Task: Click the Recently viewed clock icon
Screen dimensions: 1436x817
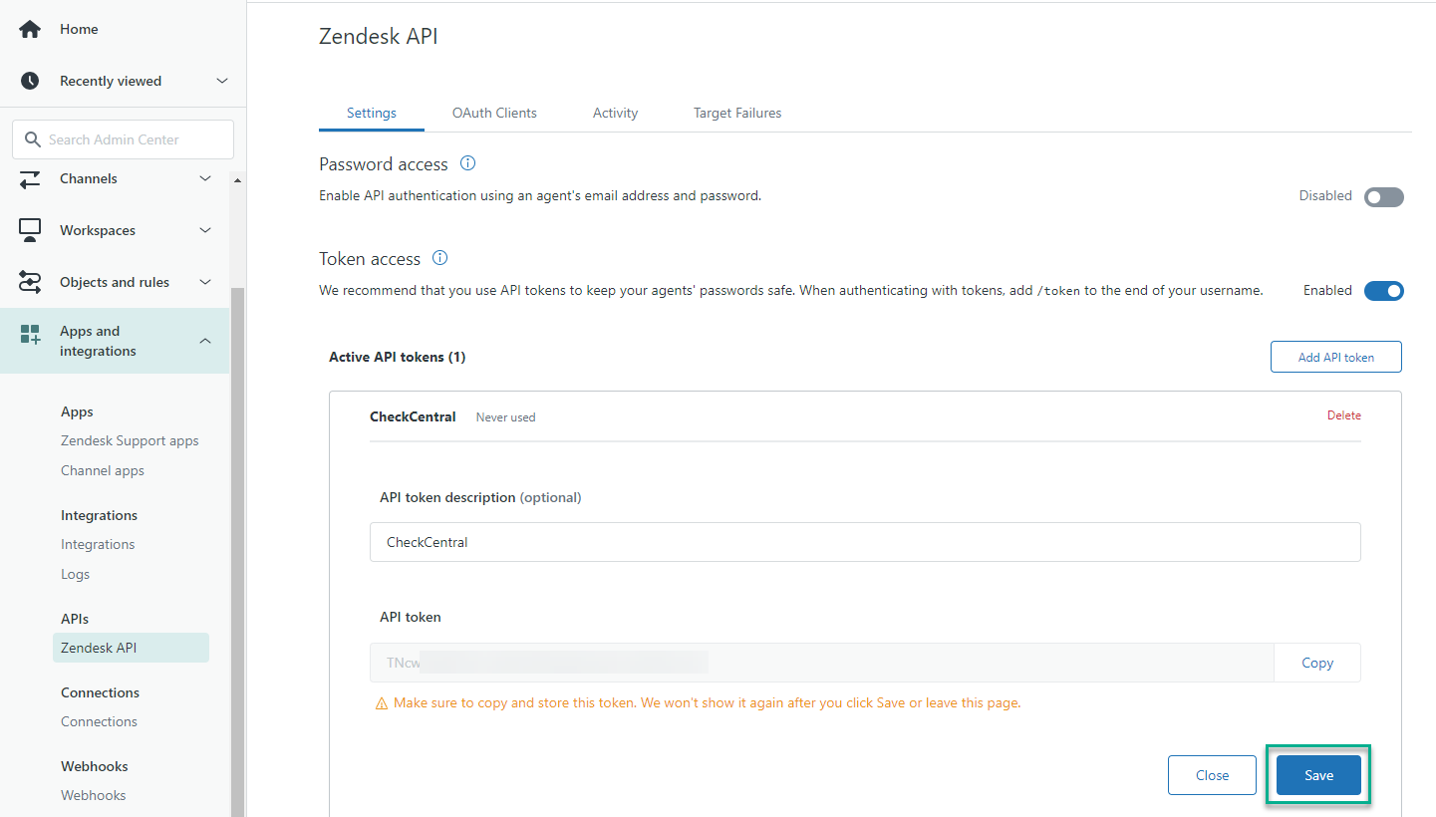Action: click(30, 81)
